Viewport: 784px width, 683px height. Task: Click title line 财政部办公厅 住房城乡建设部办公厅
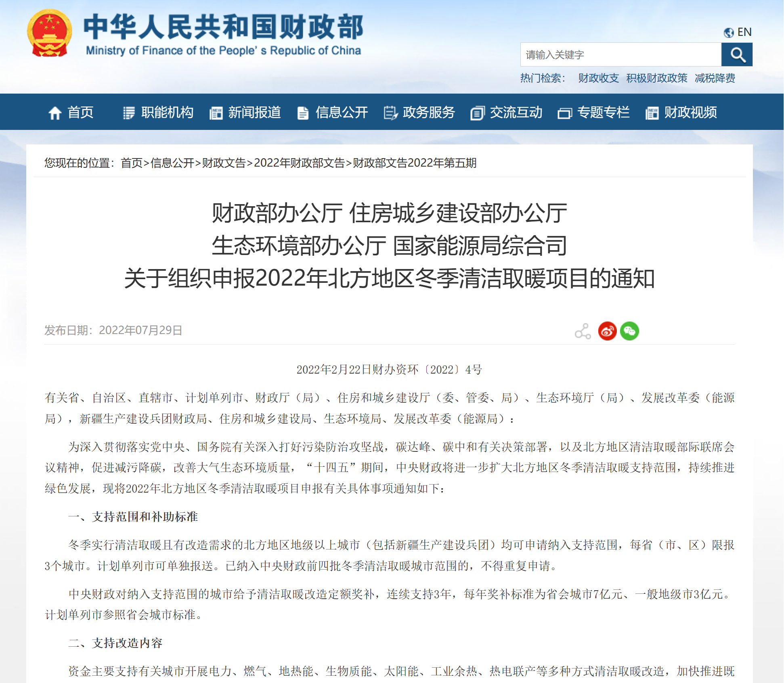[390, 213]
